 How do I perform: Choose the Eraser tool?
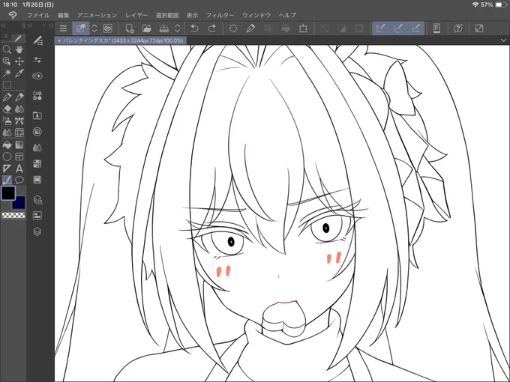[7, 109]
